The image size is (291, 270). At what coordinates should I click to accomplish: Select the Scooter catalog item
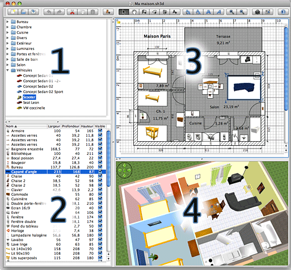pos(29,97)
